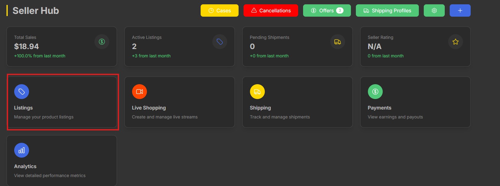Click the Total Sales dollar icon
Screen dimensions: 500x186
(102, 42)
